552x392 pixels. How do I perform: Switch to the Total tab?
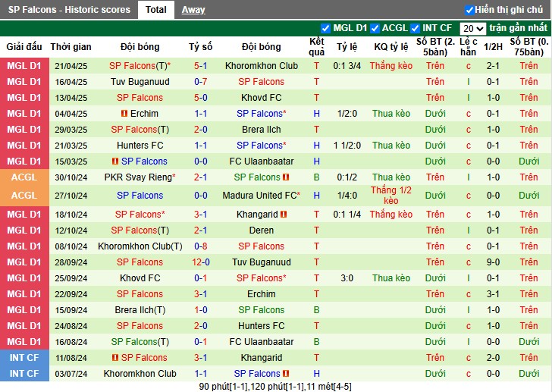tap(156, 10)
